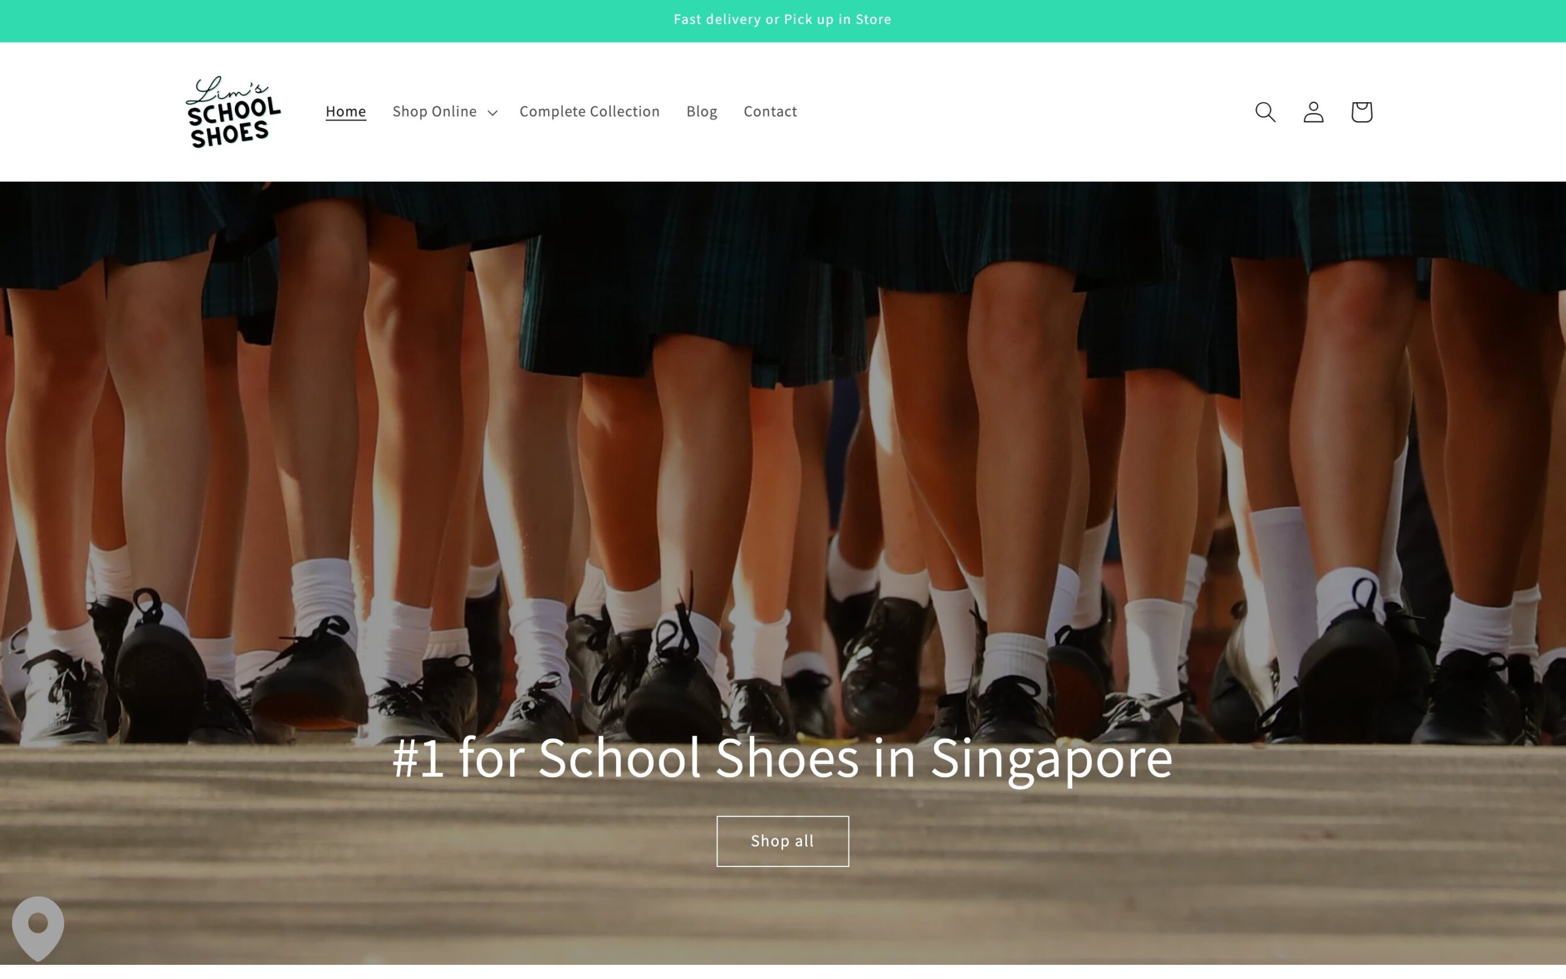This screenshot has height=979, width=1566.
Task: Open the Blog menu item
Action: [702, 111]
